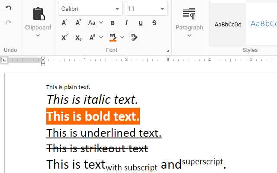Toggle Strikethrough formatting
Screen dimensions: 277x173
(155, 23)
